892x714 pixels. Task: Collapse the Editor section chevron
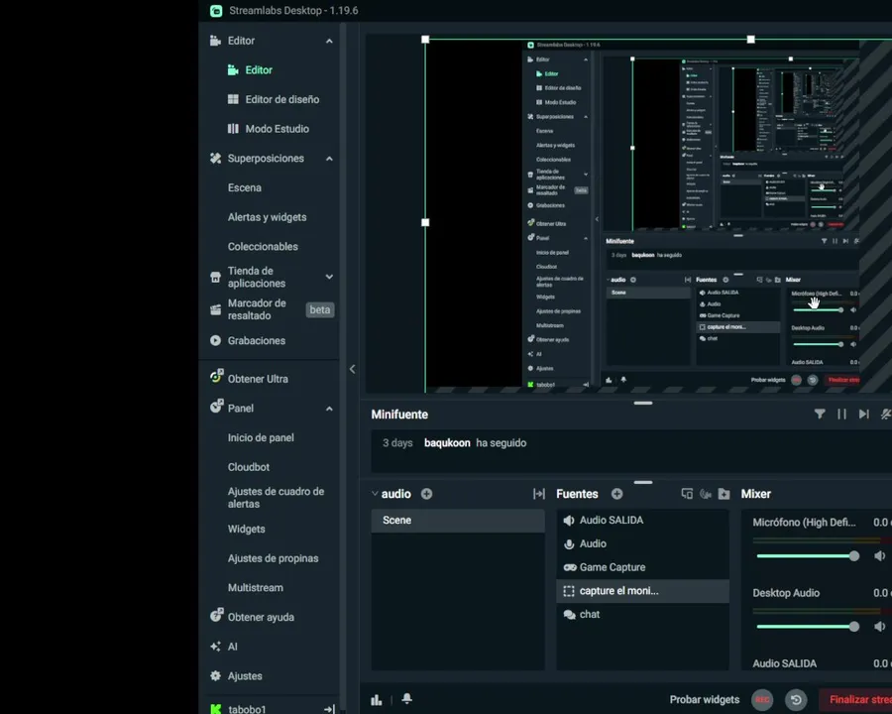point(329,41)
